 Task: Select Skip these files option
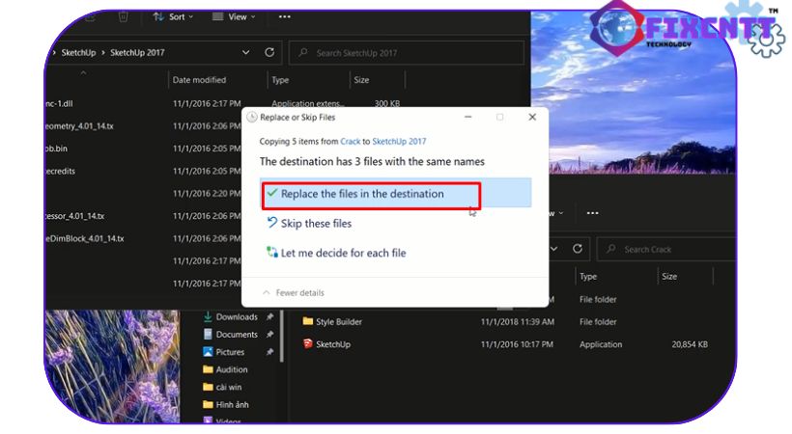[x=315, y=224]
